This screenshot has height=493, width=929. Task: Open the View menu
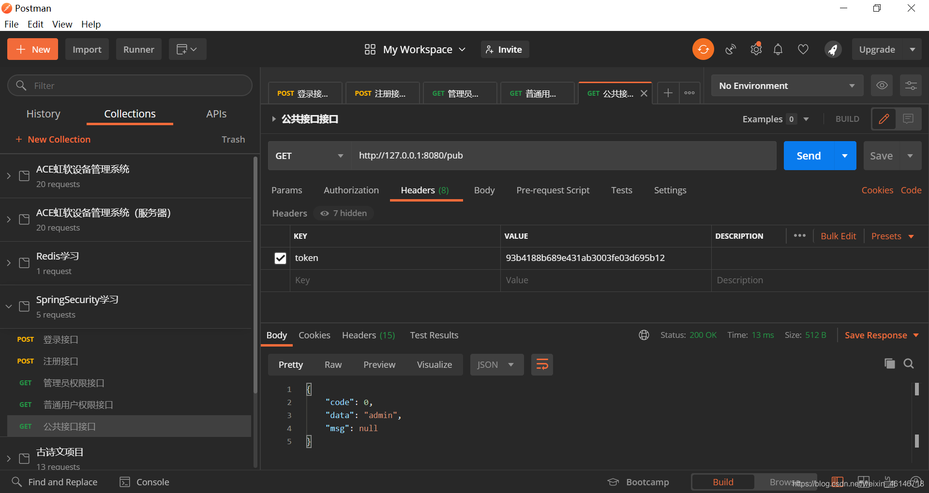pyautogui.click(x=62, y=24)
